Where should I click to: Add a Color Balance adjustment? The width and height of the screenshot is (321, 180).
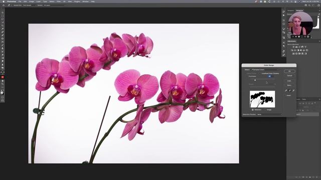click(295, 50)
